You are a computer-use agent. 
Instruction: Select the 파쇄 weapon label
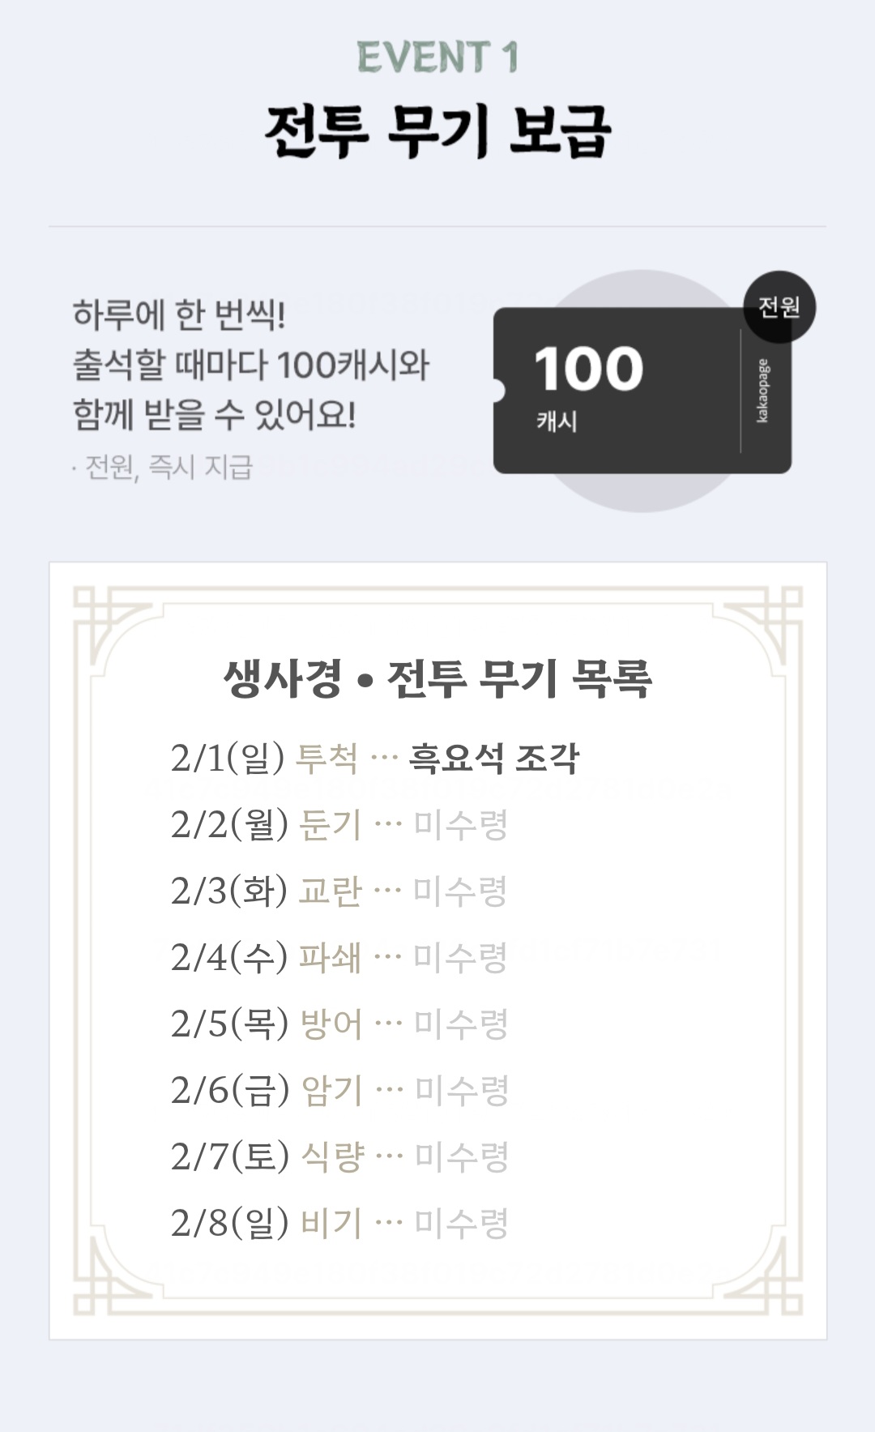(x=330, y=958)
